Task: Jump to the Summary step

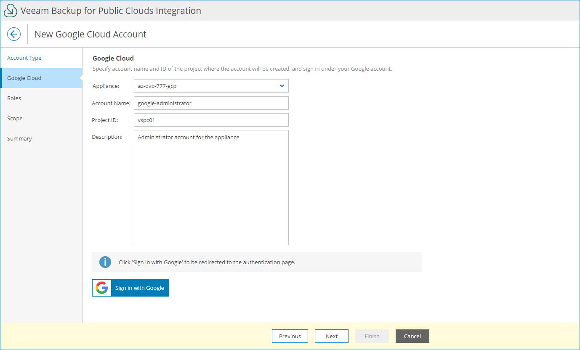Action: click(19, 139)
